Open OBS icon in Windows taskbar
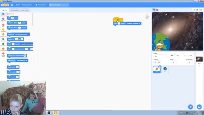Image resolution: width=204 pixels, height=115 pixels. pyautogui.click(x=49, y=113)
